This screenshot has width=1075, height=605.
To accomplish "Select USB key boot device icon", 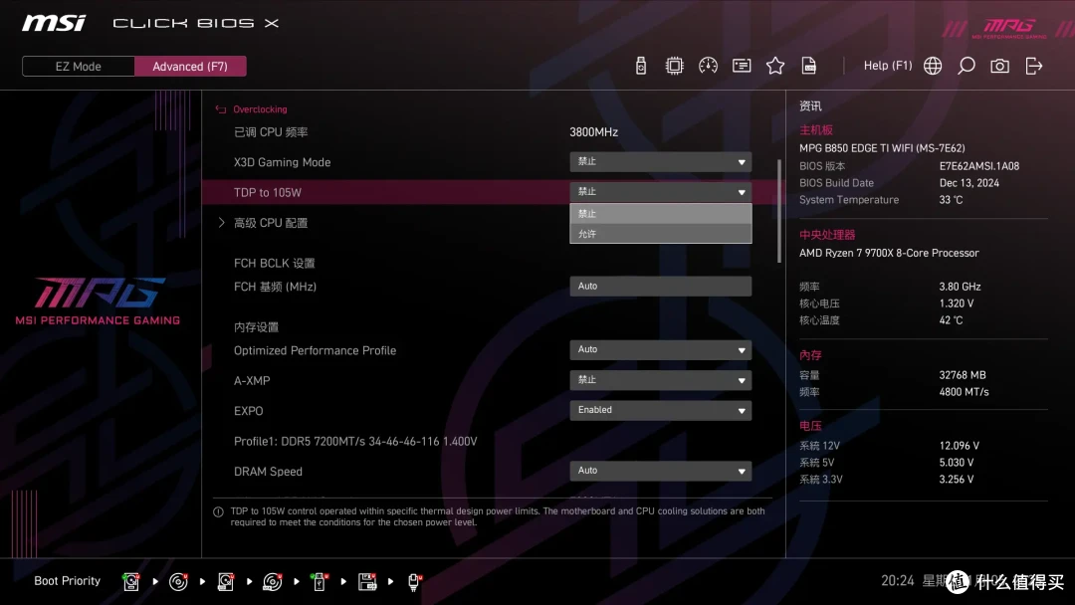I will tap(319, 582).
